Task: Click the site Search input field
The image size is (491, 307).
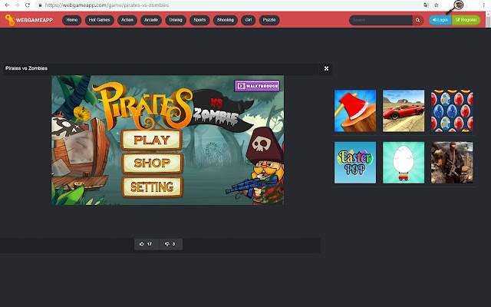Action: [381, 20]
